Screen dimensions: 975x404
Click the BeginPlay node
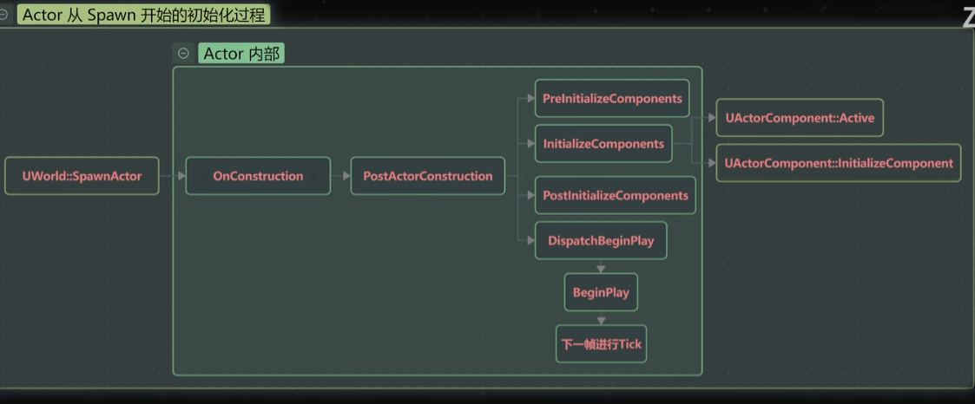pos(601,293)
